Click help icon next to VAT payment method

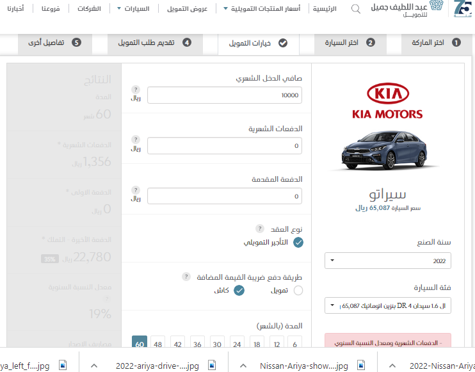[186, 277]
